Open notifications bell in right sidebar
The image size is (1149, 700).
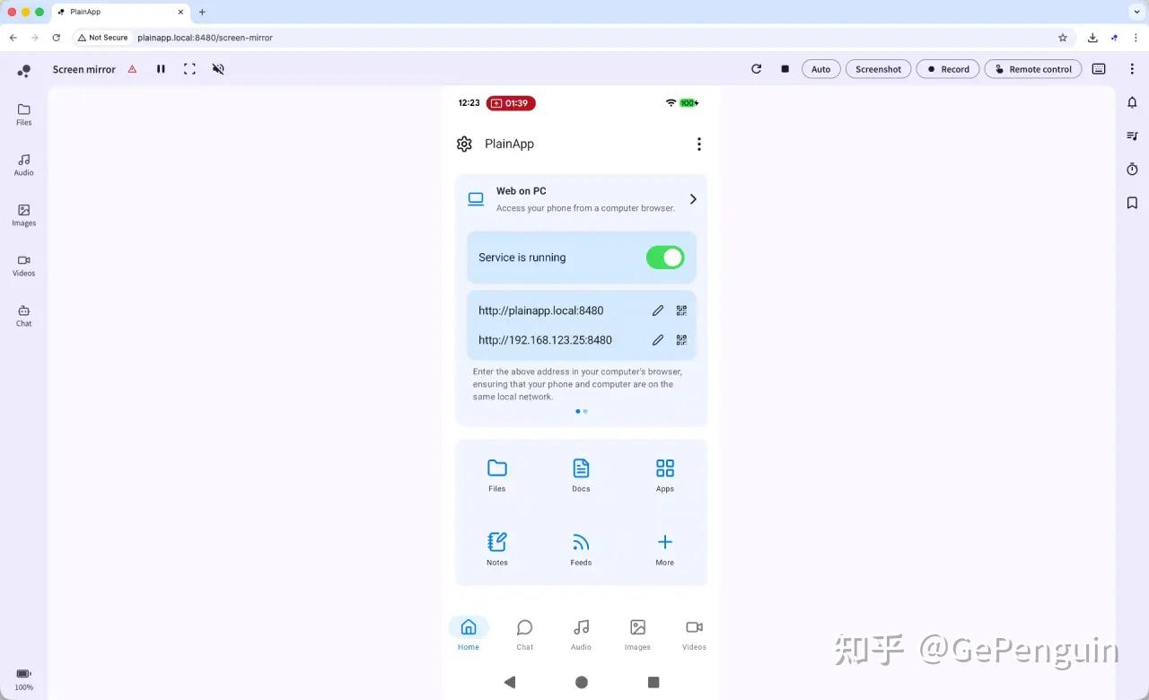coord(1132,102)
